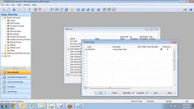Screen dimensions: 194x109
Task: Click the Flow Filter toolbar icon
Action: [62, 9]
